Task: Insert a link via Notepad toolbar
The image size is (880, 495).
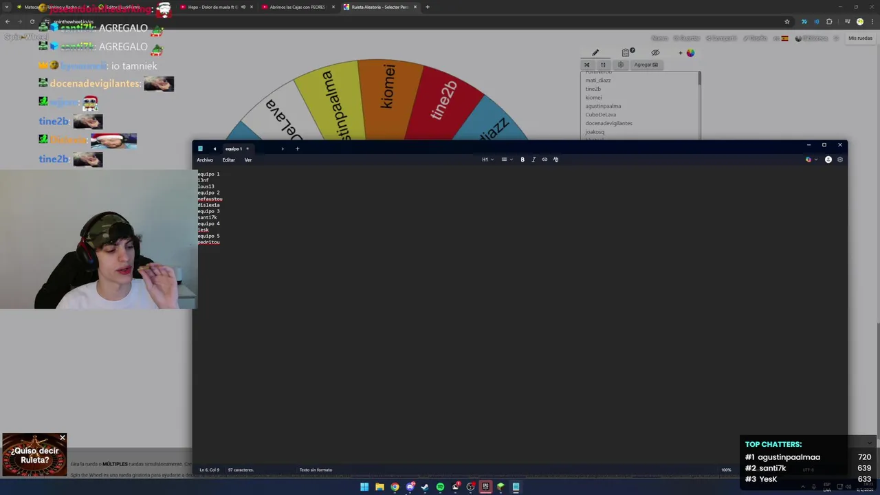Action: [x=544, y=159]
